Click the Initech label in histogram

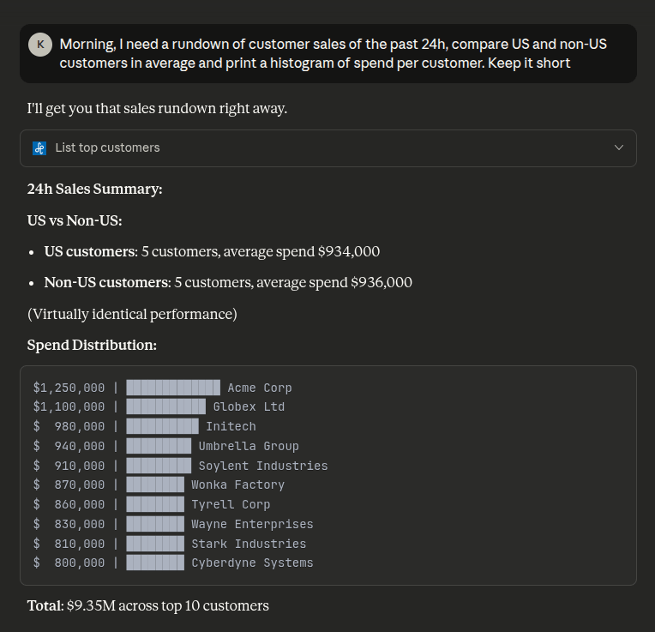231,426
